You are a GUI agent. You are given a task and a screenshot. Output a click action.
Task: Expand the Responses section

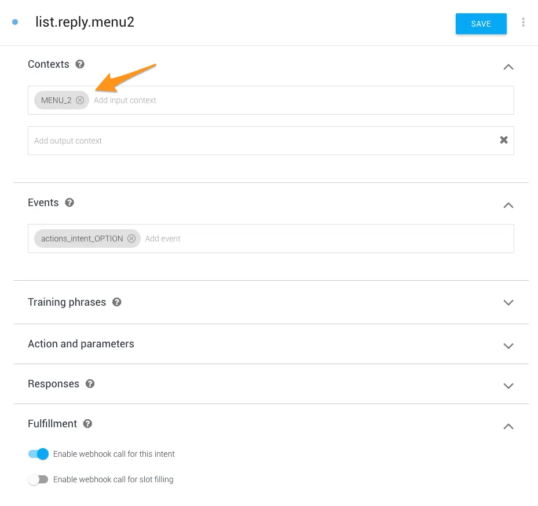[508, 386]
